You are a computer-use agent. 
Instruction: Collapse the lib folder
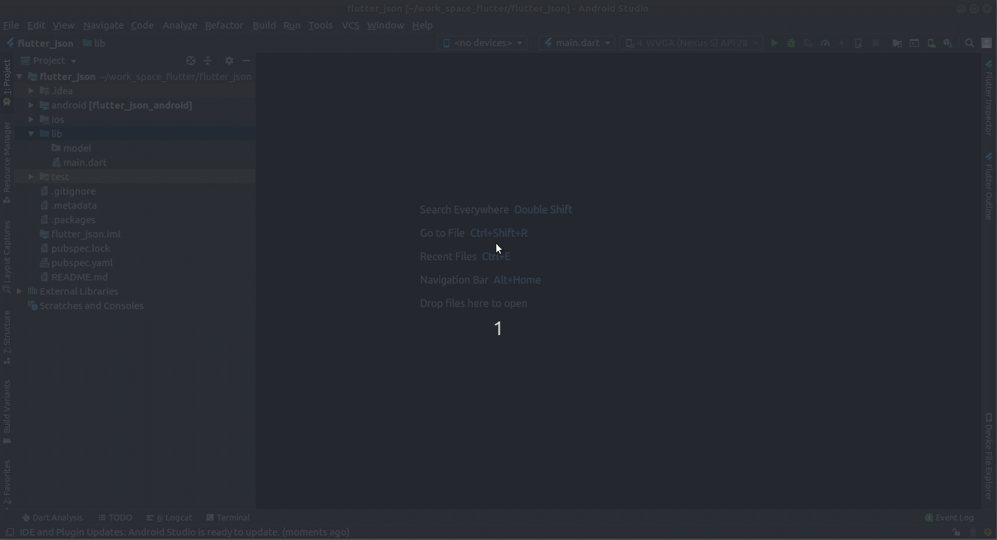(x=31, y=134)
